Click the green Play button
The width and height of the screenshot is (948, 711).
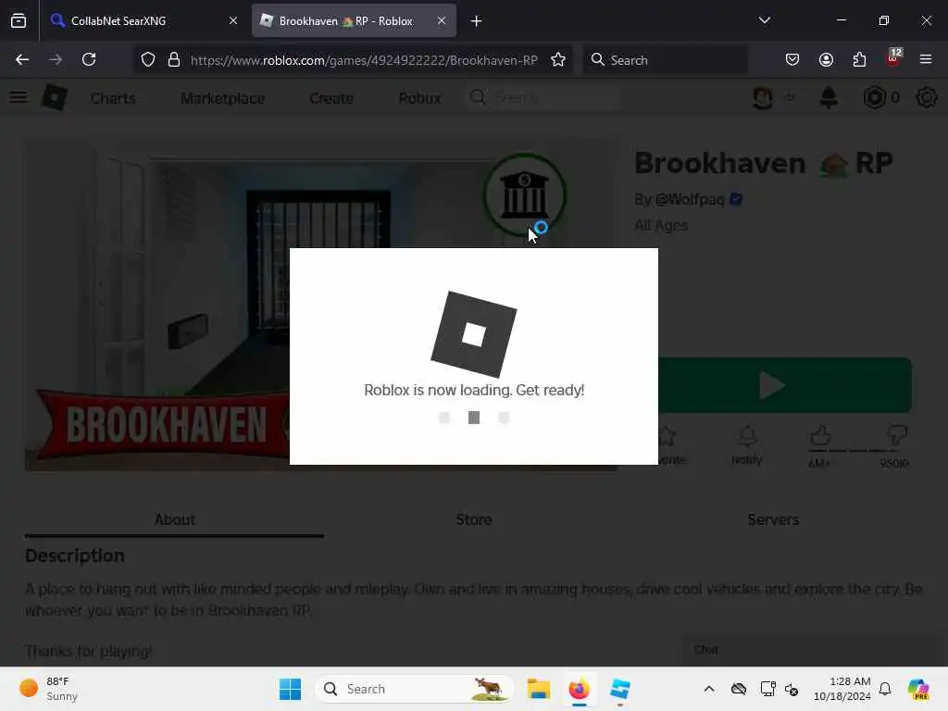coord(785,385)
